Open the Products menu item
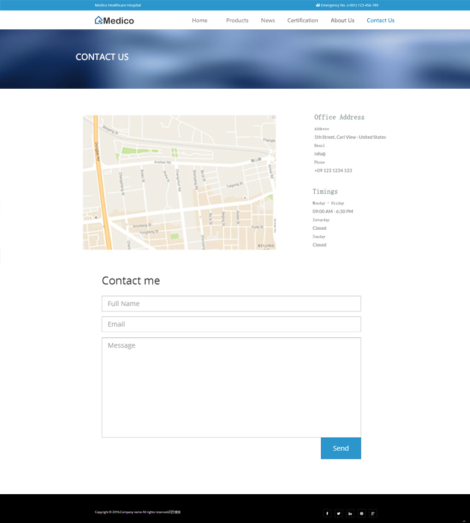The image size is (470, 523). coord(237,21)
